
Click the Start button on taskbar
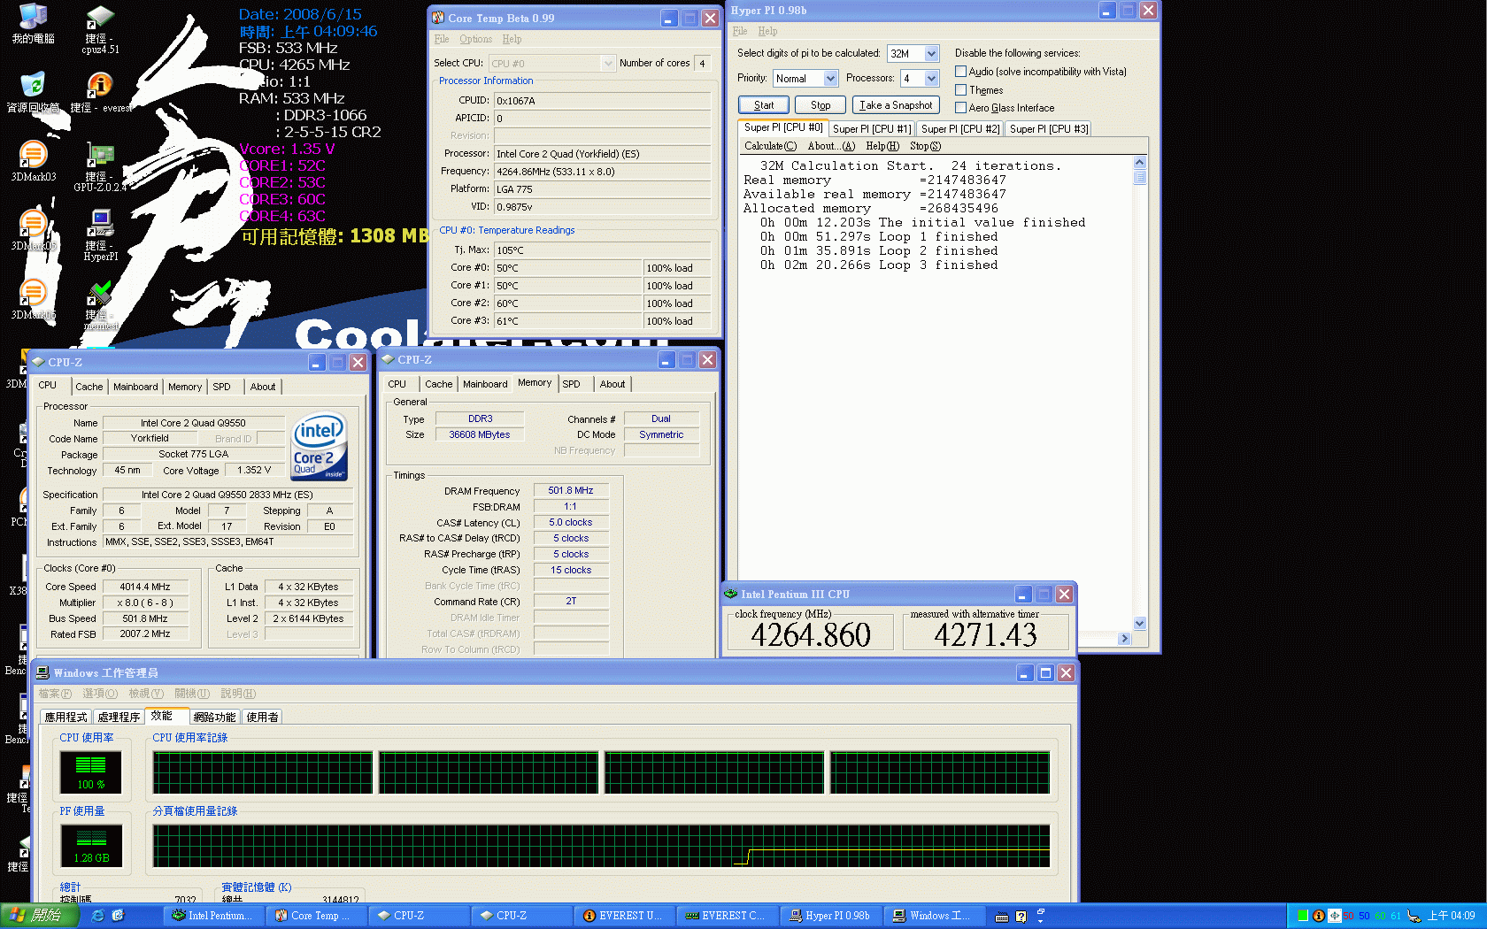click(39, 916)
